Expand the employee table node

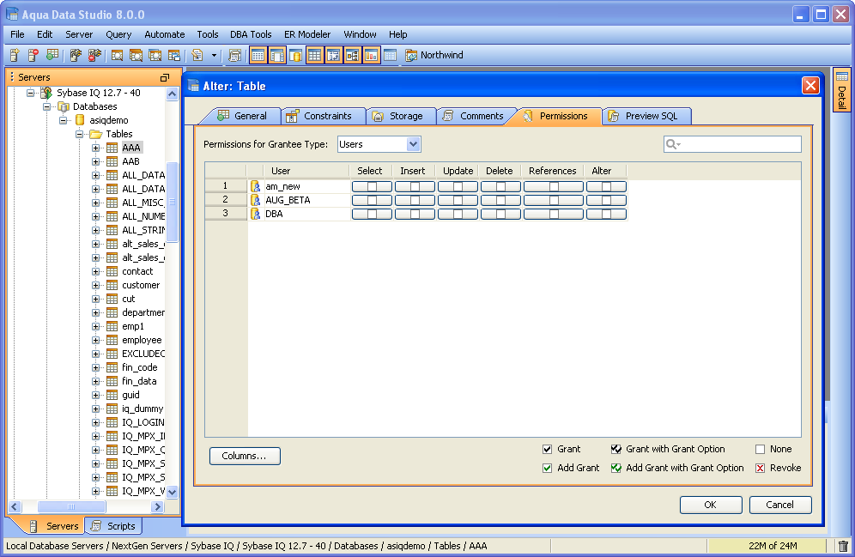(96, 340)
